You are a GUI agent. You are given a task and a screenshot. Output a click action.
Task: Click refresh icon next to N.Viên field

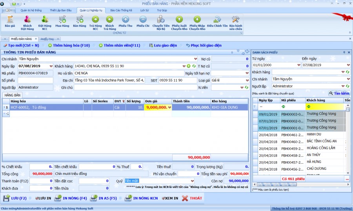[x=247, y=87]
